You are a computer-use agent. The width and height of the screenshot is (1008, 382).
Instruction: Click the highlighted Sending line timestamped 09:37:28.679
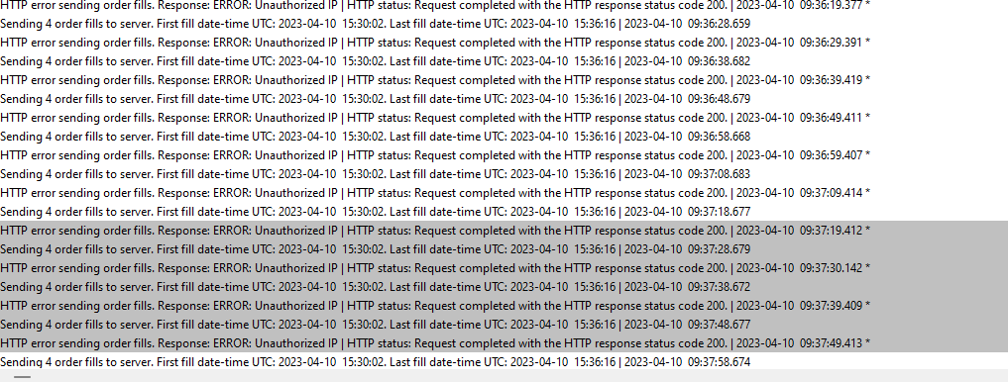pyautogui.click(x=504, y=249)
